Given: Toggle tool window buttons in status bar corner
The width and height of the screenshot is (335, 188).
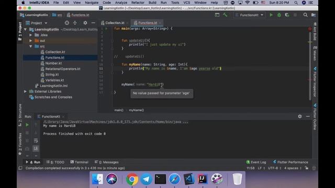Looking at the screenshot, I should pos(20,168).
